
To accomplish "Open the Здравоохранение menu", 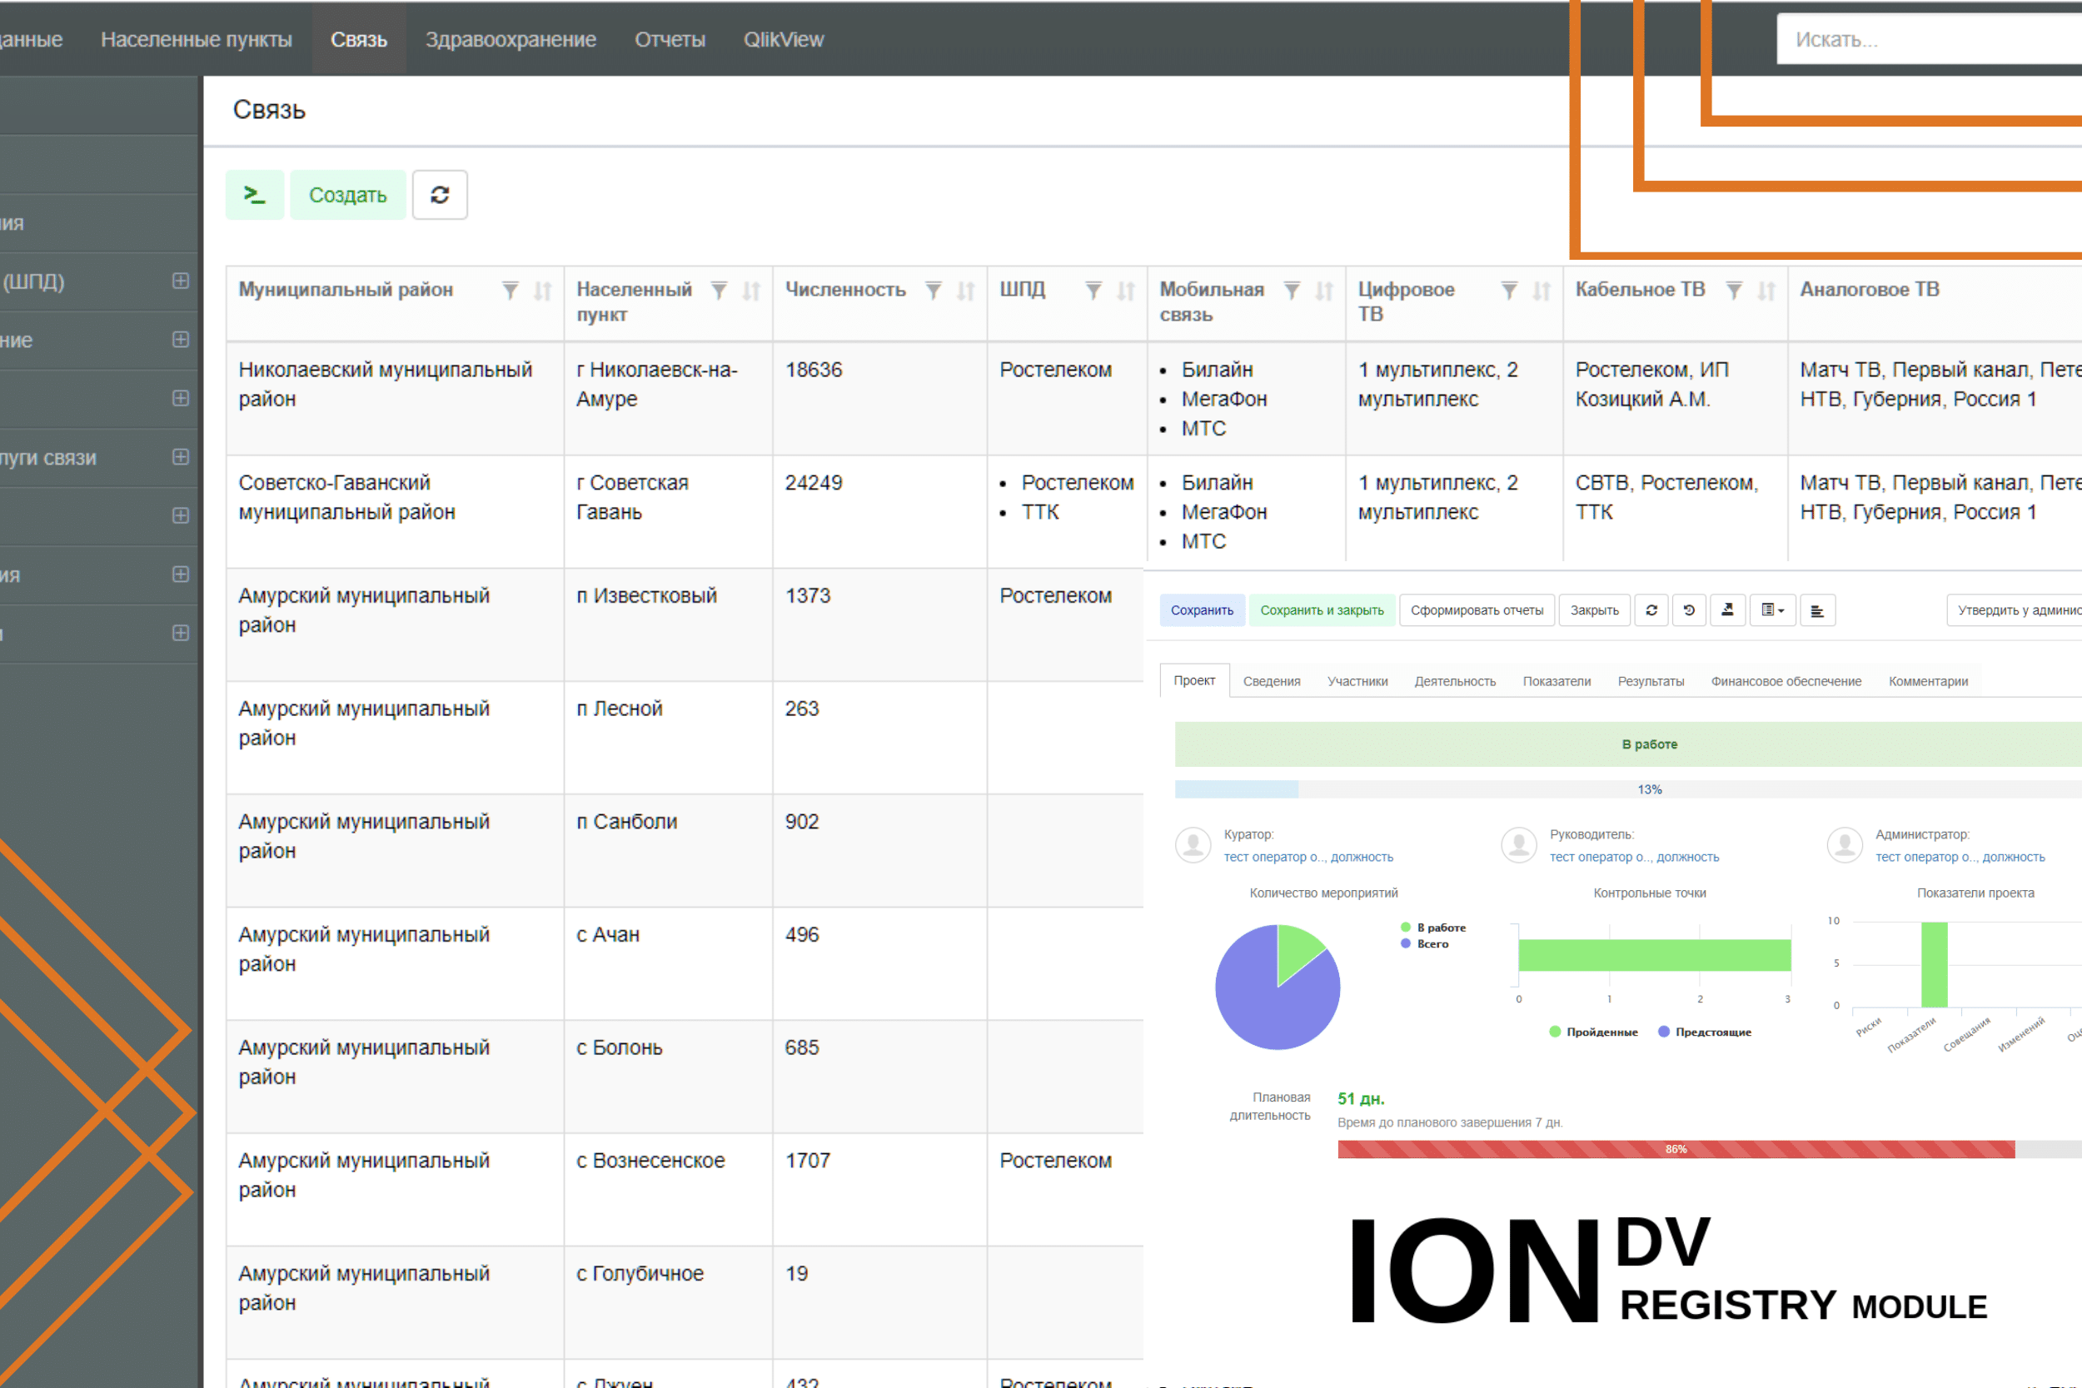I will coord(511,40).
